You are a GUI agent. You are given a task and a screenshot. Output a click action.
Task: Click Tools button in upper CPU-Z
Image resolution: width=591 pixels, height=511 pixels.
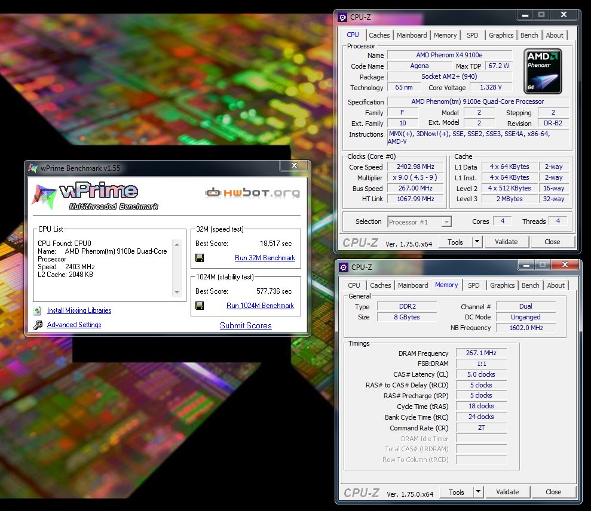(455, 242)
